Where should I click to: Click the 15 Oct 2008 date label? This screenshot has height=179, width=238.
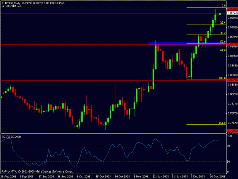103,176
